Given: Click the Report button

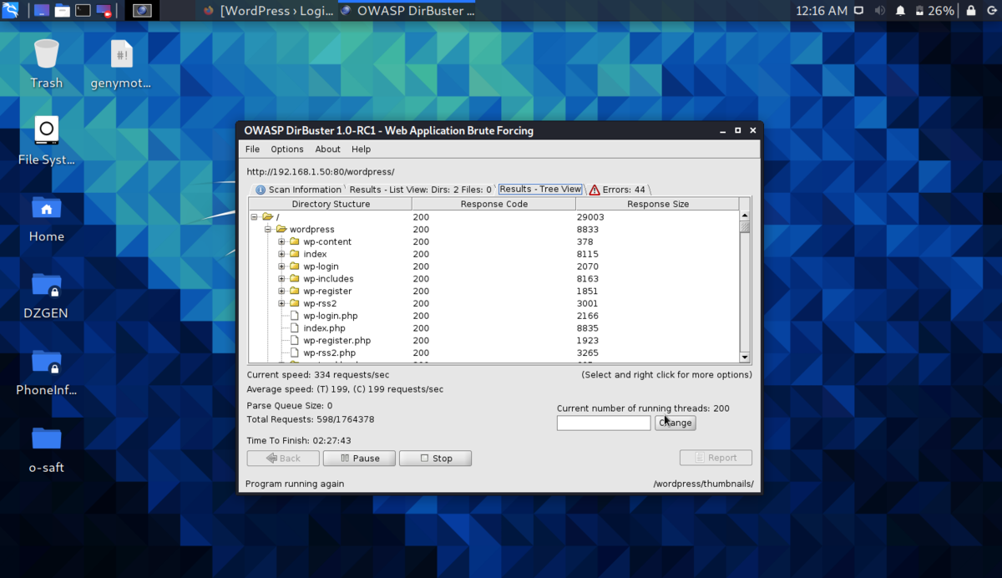Looking at the screenshot, I should pos(716,458).
